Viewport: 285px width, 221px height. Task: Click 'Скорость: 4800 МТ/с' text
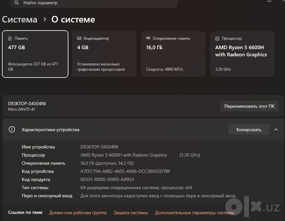165,69
